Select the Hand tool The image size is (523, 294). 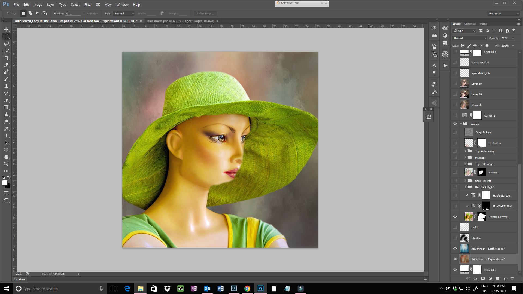click(6, 157)
